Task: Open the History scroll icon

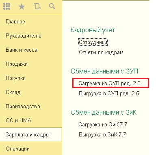Action: (37, 6)
